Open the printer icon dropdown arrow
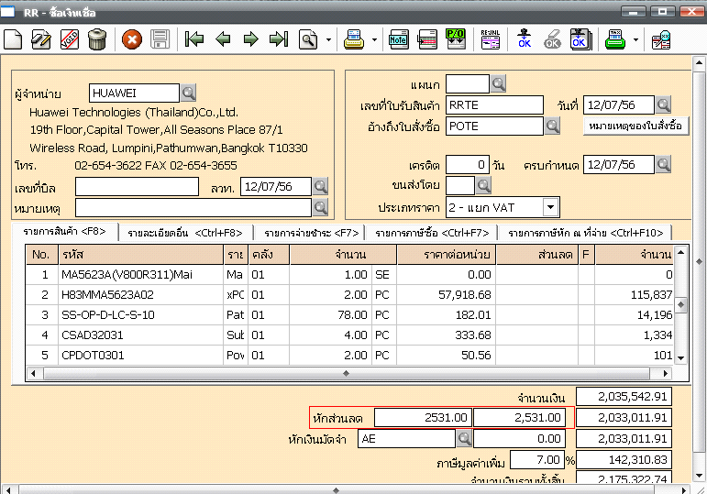The width and height of the screenshot is (707, 494). click(x=374, y=40)
